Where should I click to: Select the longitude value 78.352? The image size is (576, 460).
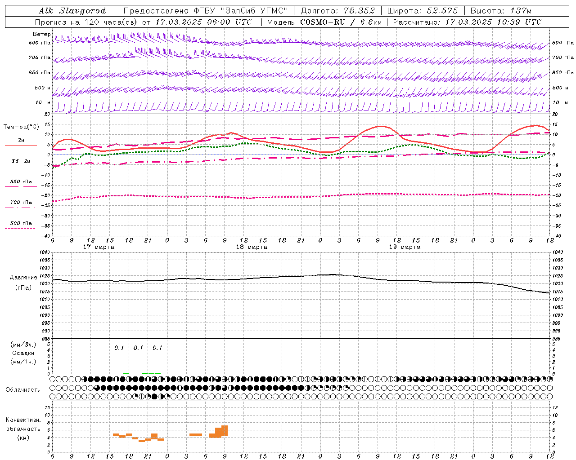tap(360, 11)
